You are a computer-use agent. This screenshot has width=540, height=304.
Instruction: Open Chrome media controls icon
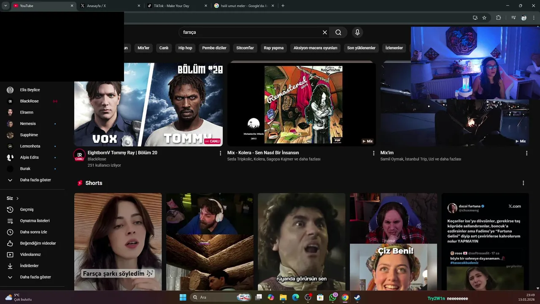point(513,18)
